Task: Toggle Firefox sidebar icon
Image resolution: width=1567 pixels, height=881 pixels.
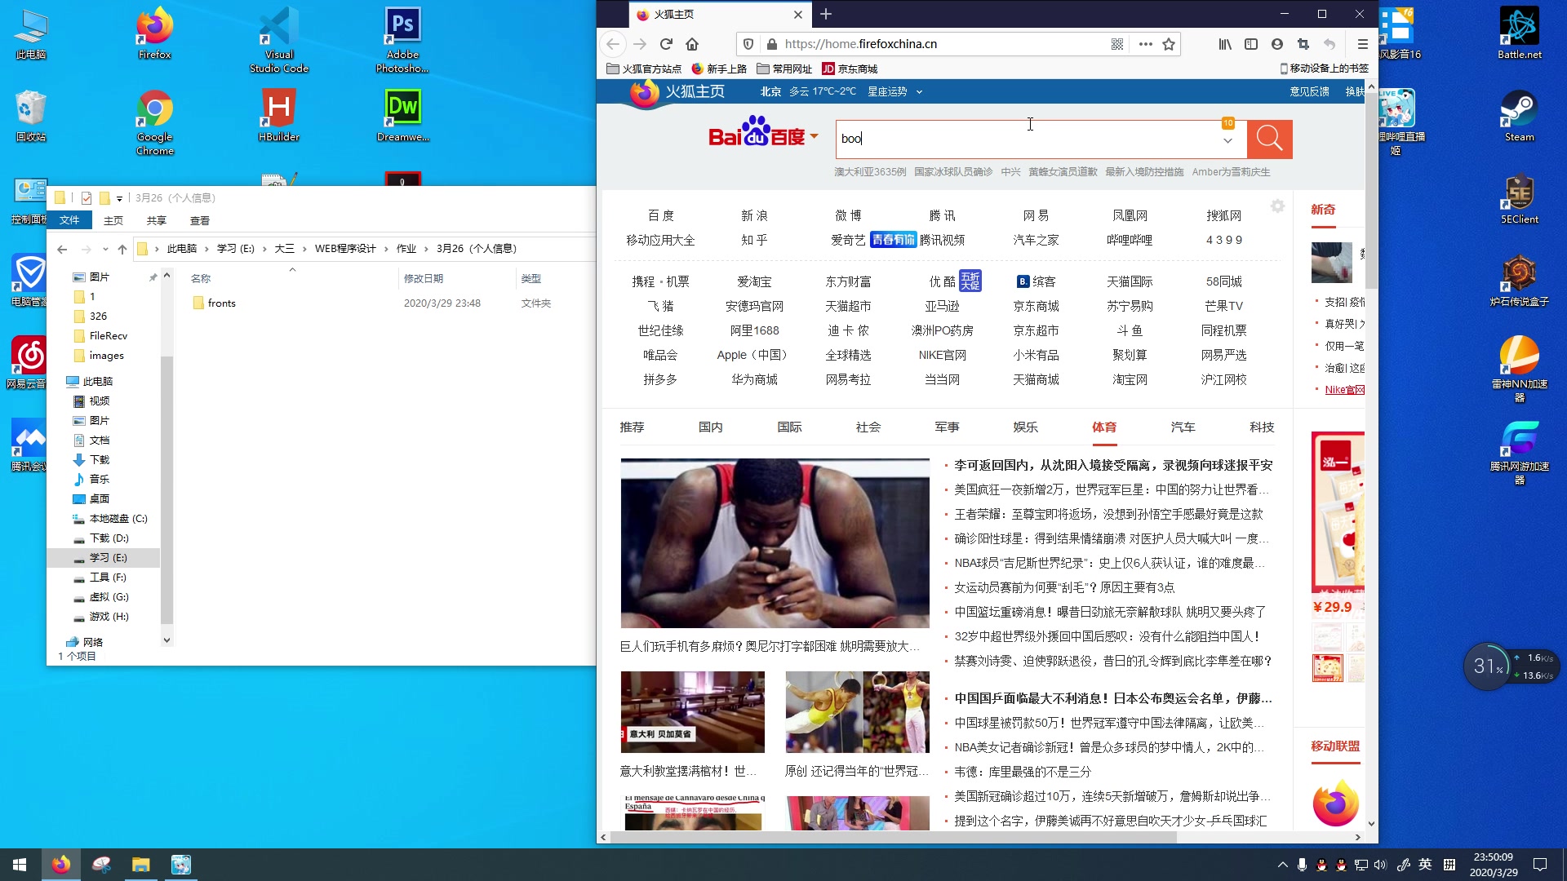Action: (1251, 44)
